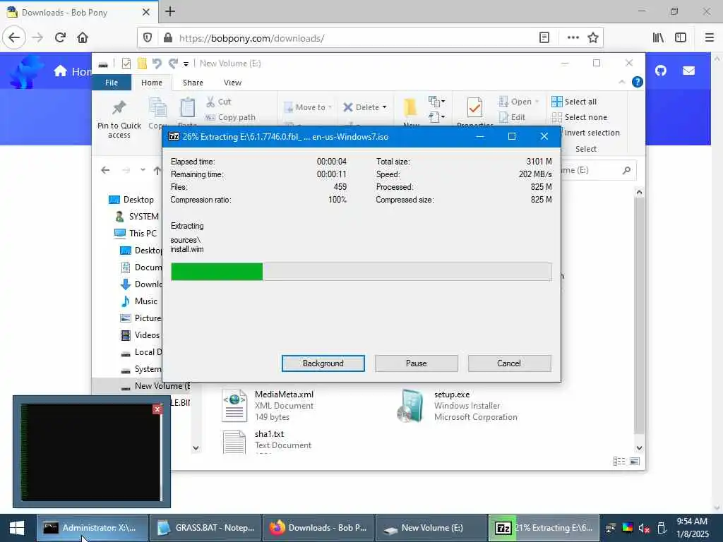Select SYSTEM user in navigation tree
This screenshot has height=542, width=723.
tap(136, 216)
